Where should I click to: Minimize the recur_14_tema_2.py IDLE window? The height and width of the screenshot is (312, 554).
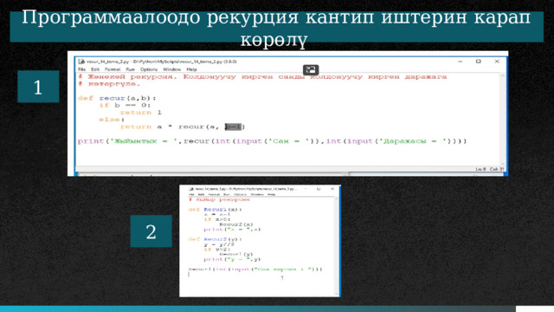(460, 62)
